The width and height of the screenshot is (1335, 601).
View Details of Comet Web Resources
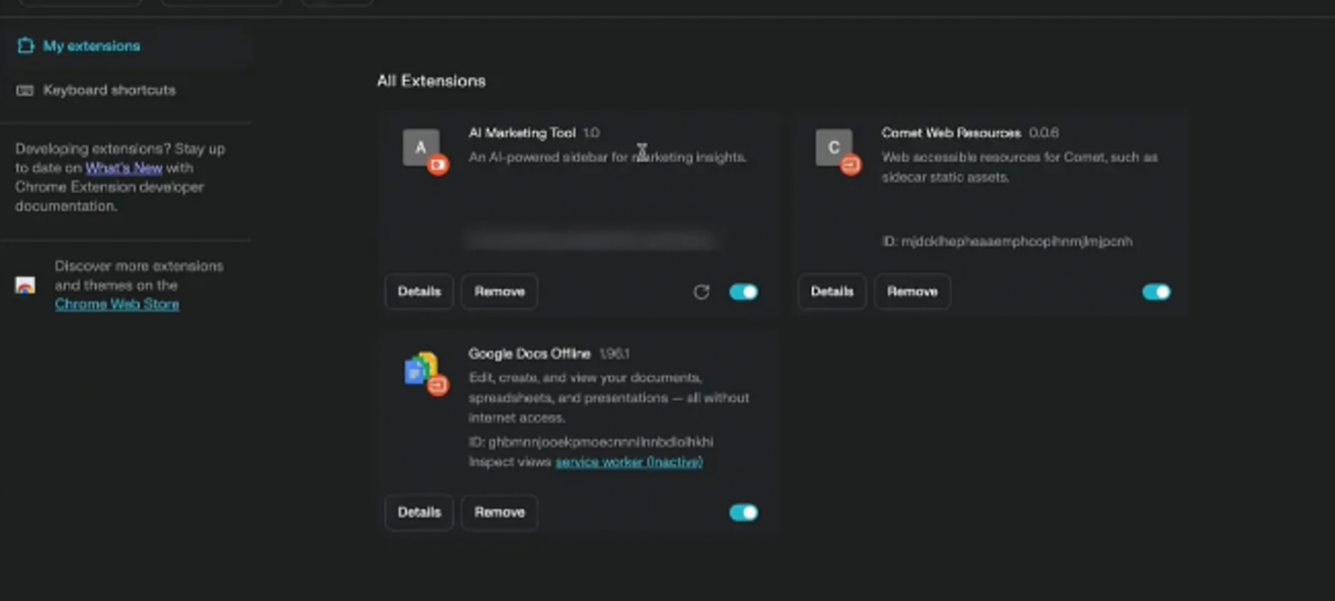831,292
